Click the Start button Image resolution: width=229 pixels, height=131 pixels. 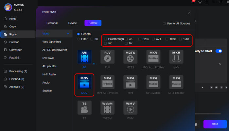pos(215,124)
